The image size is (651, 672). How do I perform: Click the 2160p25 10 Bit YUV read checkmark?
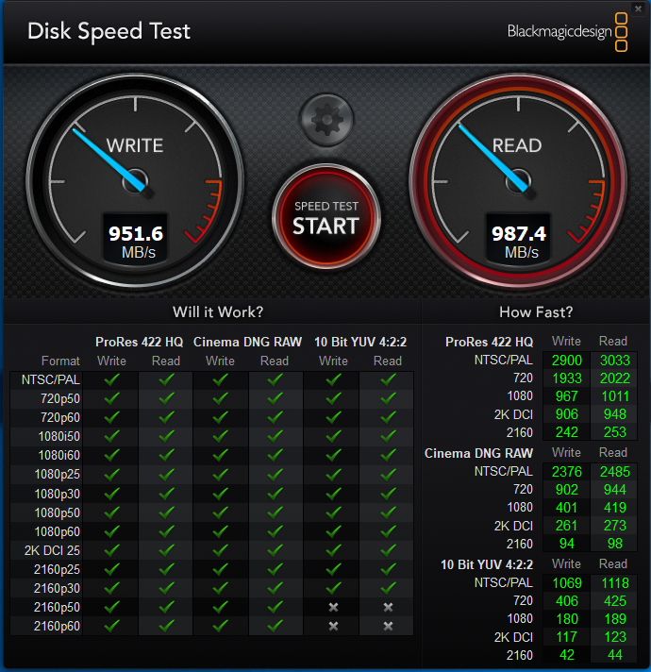tap(388, 569)
